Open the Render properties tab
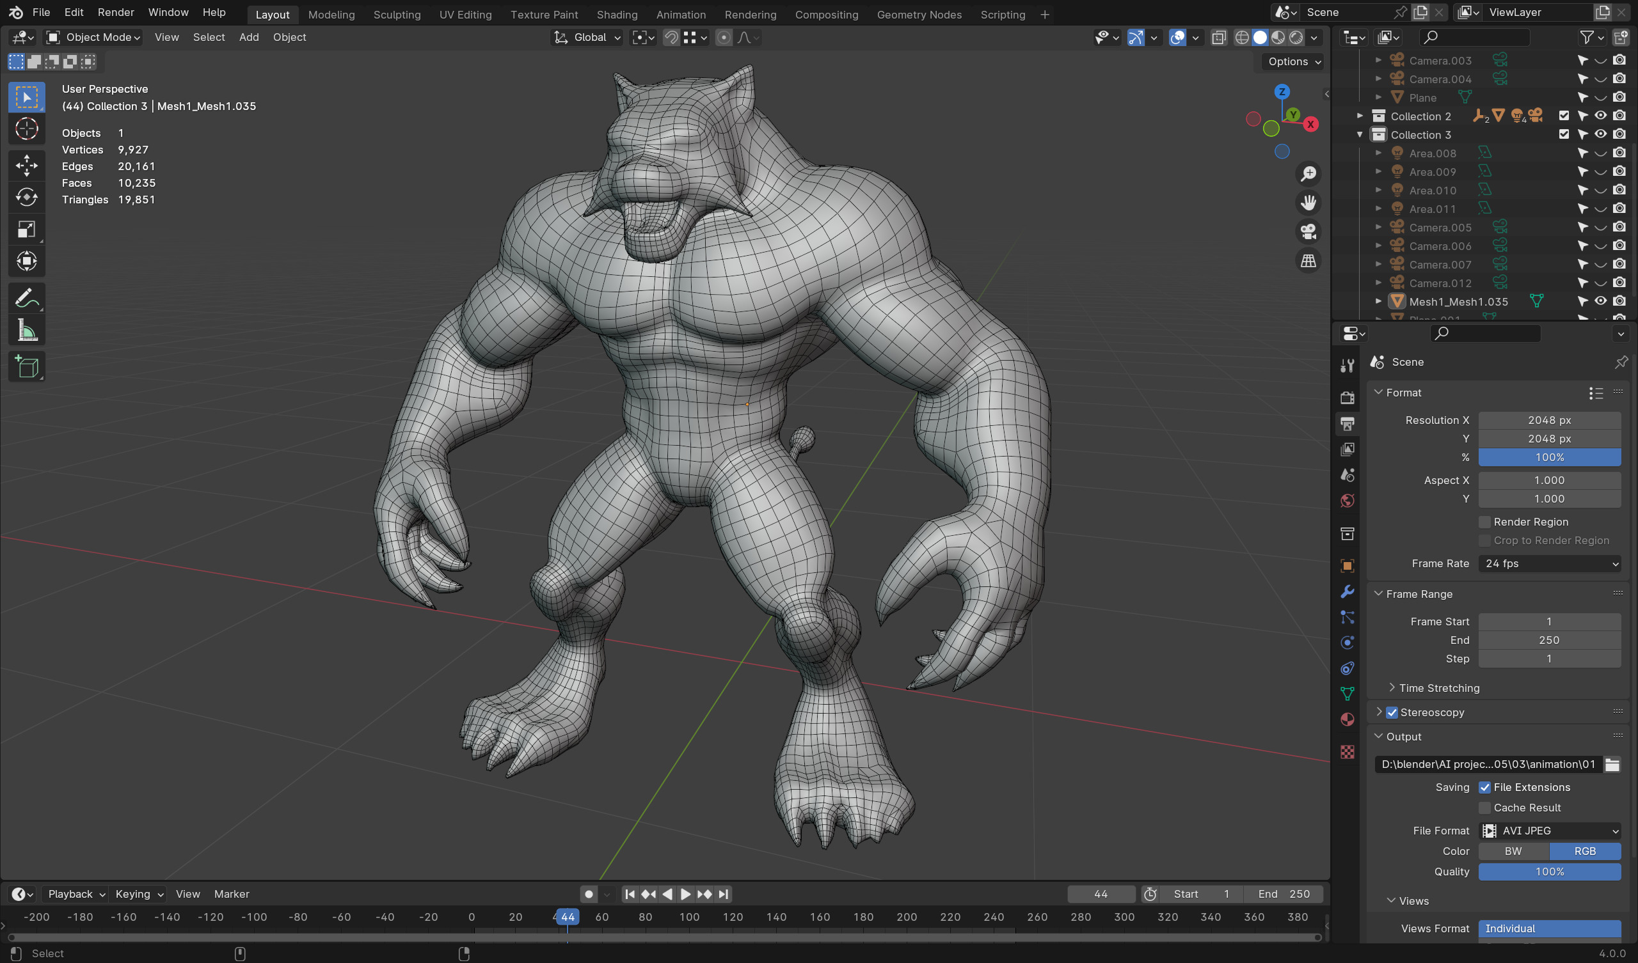 1348,398
